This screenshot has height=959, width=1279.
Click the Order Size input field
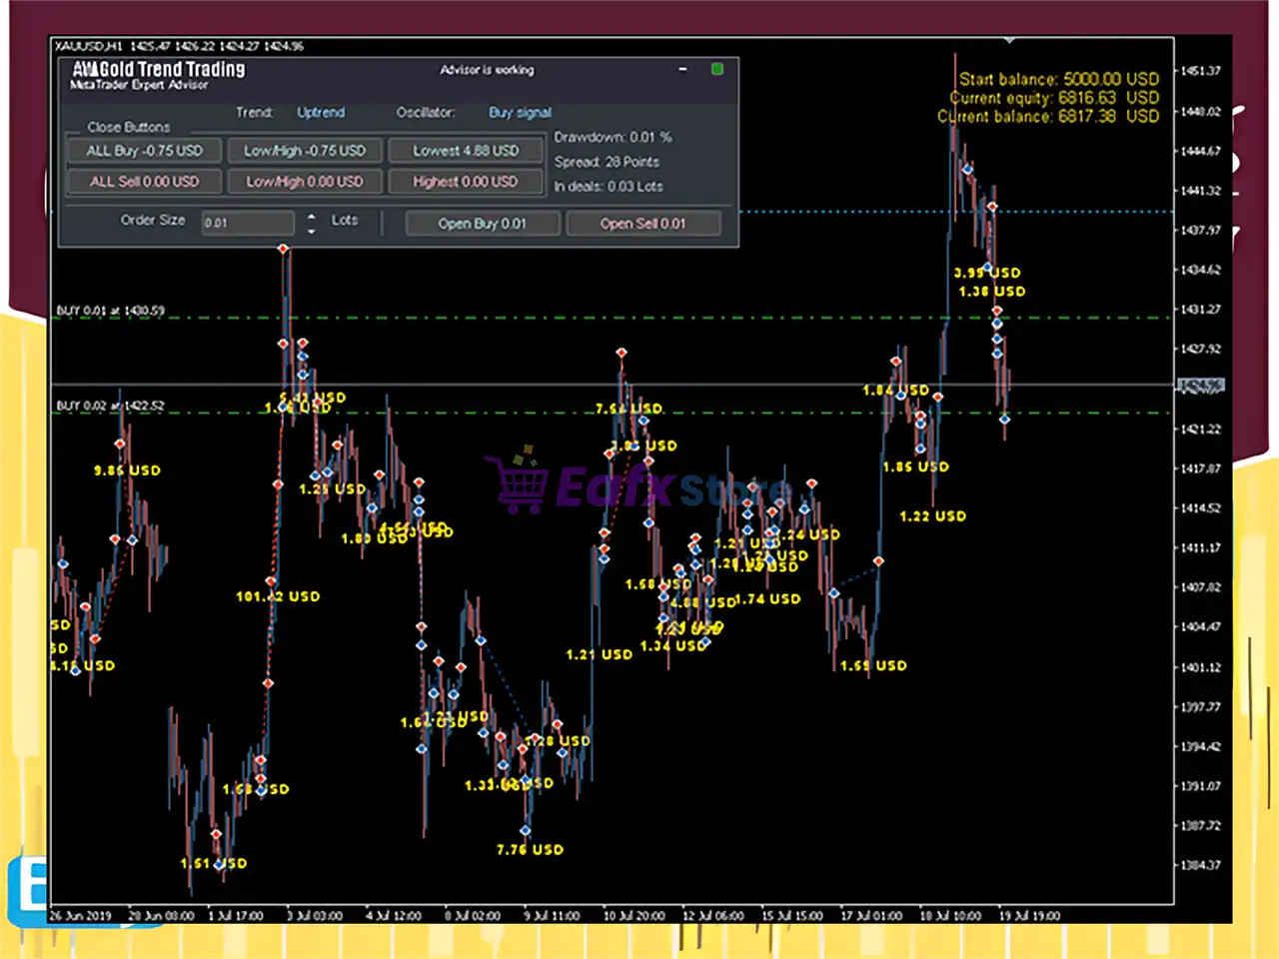coord(247,223)
